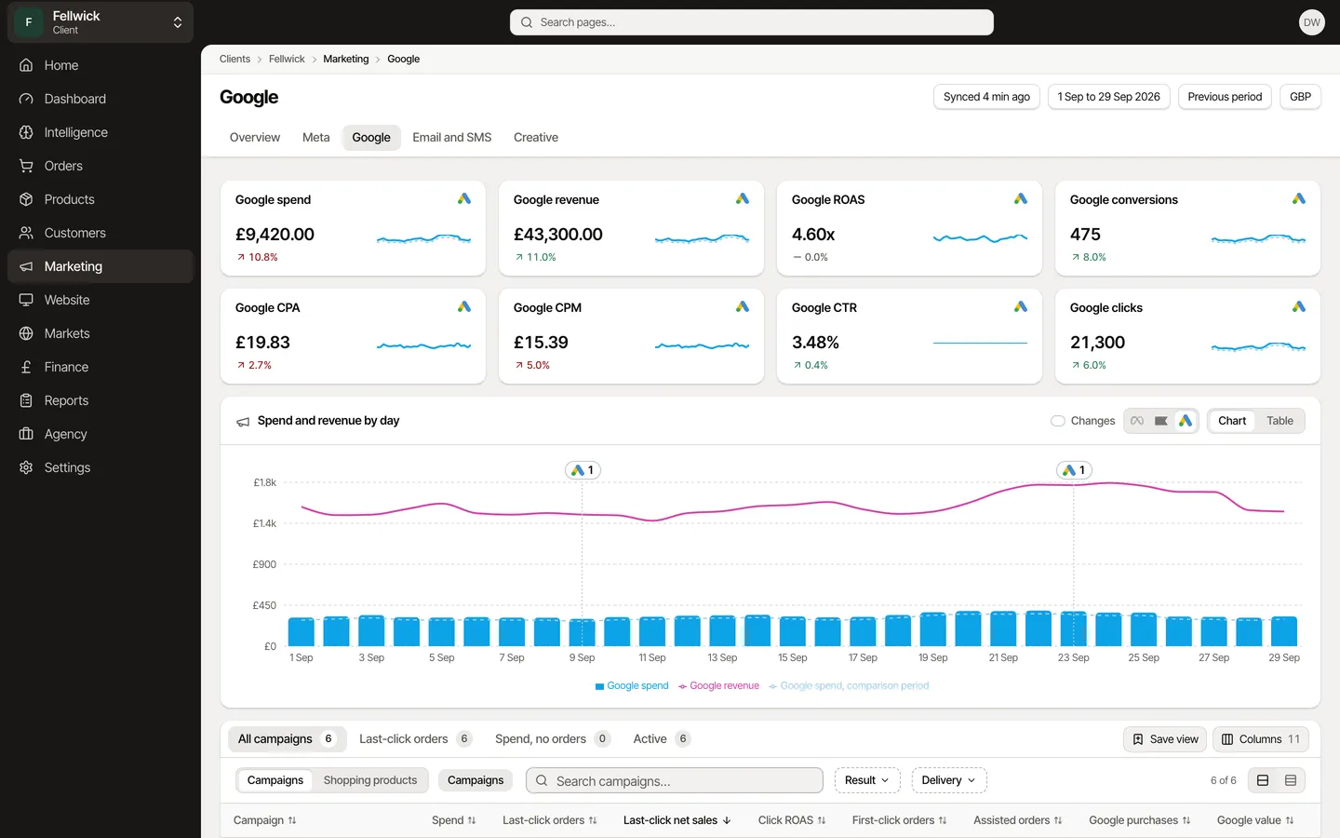
Task: Open Home from the sidebar
Action: pyautogui.click(x=100, y=65)
